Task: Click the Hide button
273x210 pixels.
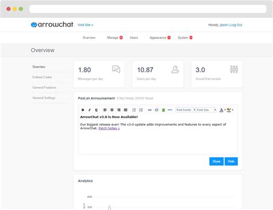Action: [x=231, y=162]
